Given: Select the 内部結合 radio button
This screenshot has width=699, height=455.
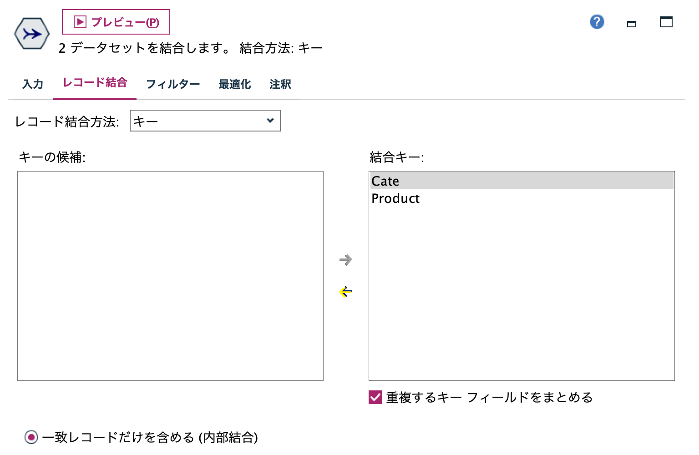Looking at the screenshot, I should [x=30, y=437].
